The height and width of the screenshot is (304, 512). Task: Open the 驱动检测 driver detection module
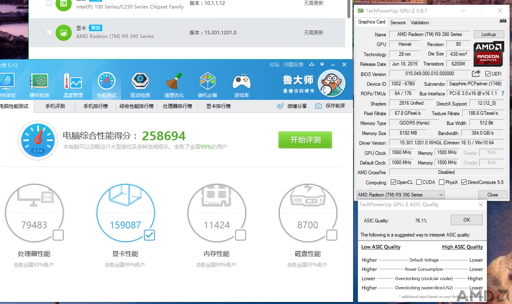pyautogui.click(x=140, y=85)
